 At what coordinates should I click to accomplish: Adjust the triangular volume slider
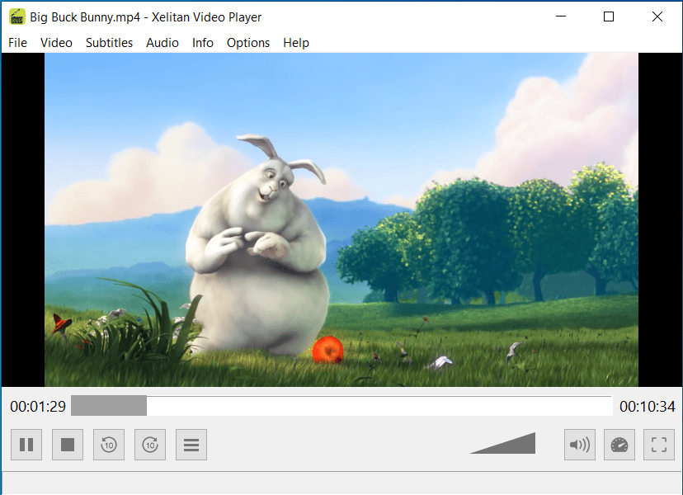point(503,443)
